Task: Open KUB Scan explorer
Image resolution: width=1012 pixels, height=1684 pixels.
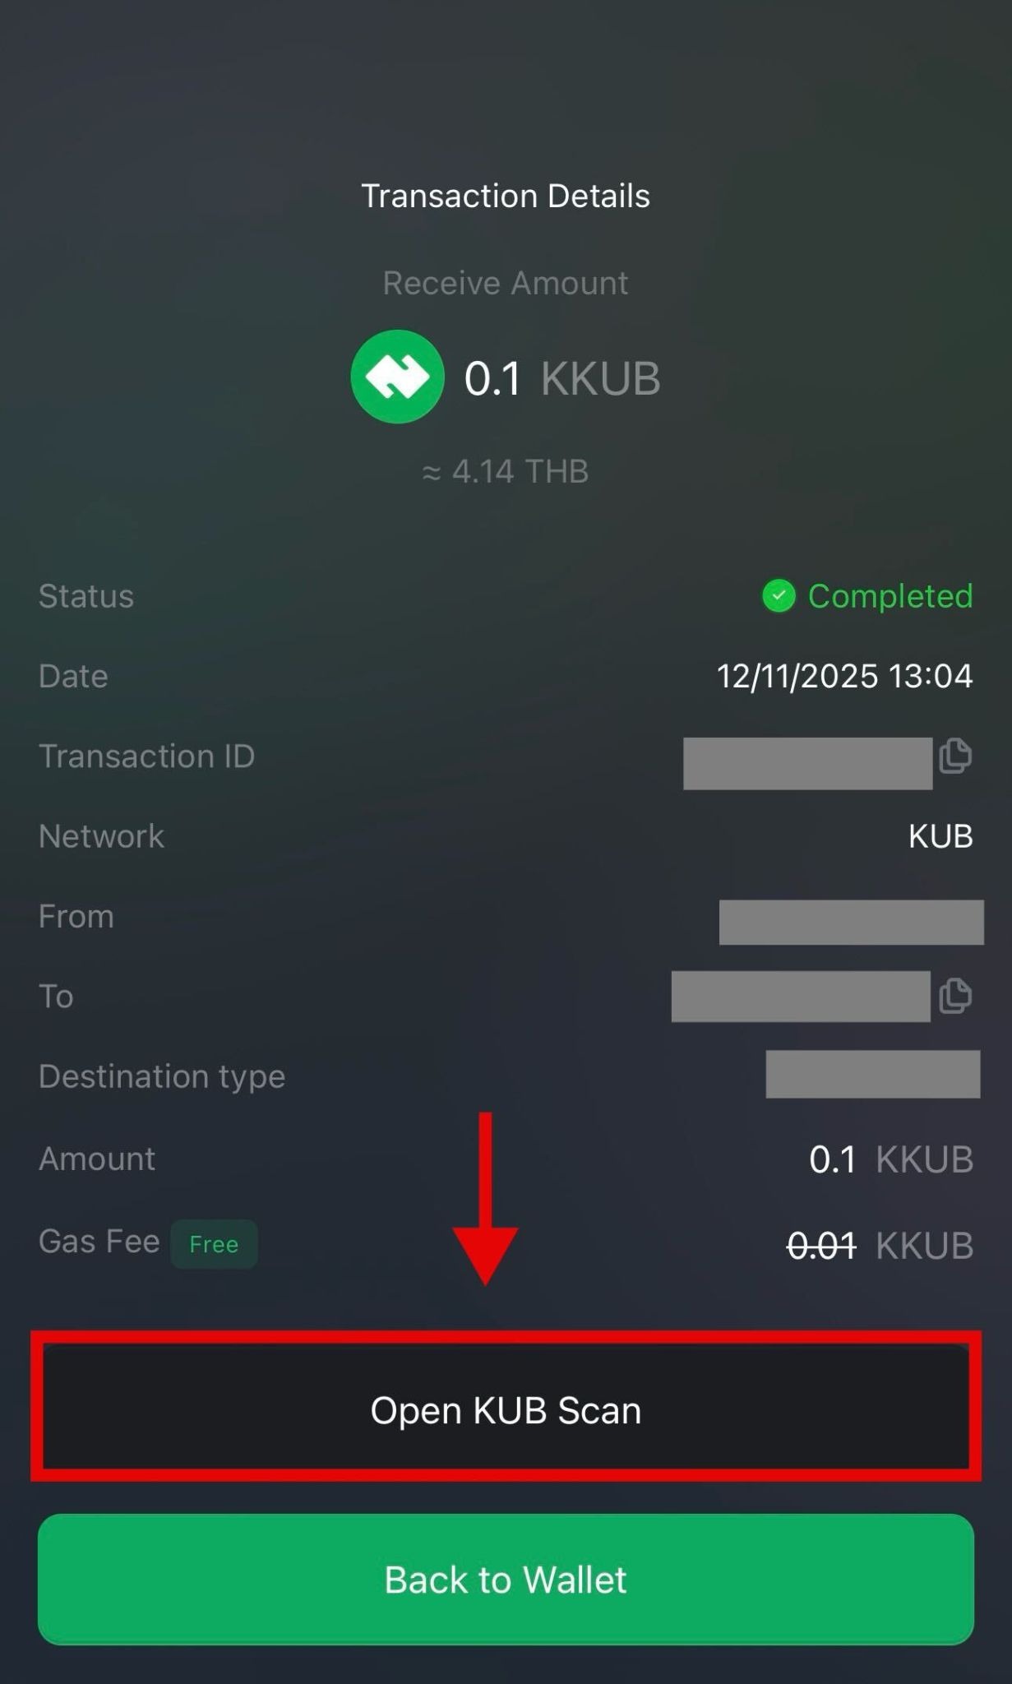Action: tap(506, 1409)
